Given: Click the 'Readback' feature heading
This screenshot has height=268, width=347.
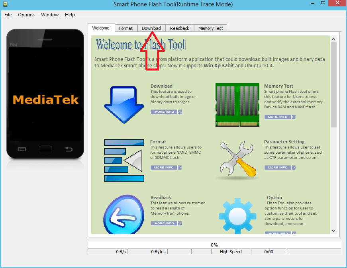Looking at the screenshot, I should tap(161, 198).
